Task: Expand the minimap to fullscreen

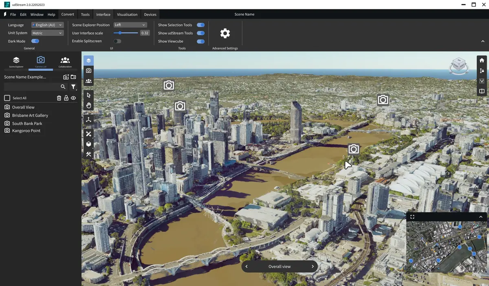Action: pyautogui.click(x=412, y=217)
